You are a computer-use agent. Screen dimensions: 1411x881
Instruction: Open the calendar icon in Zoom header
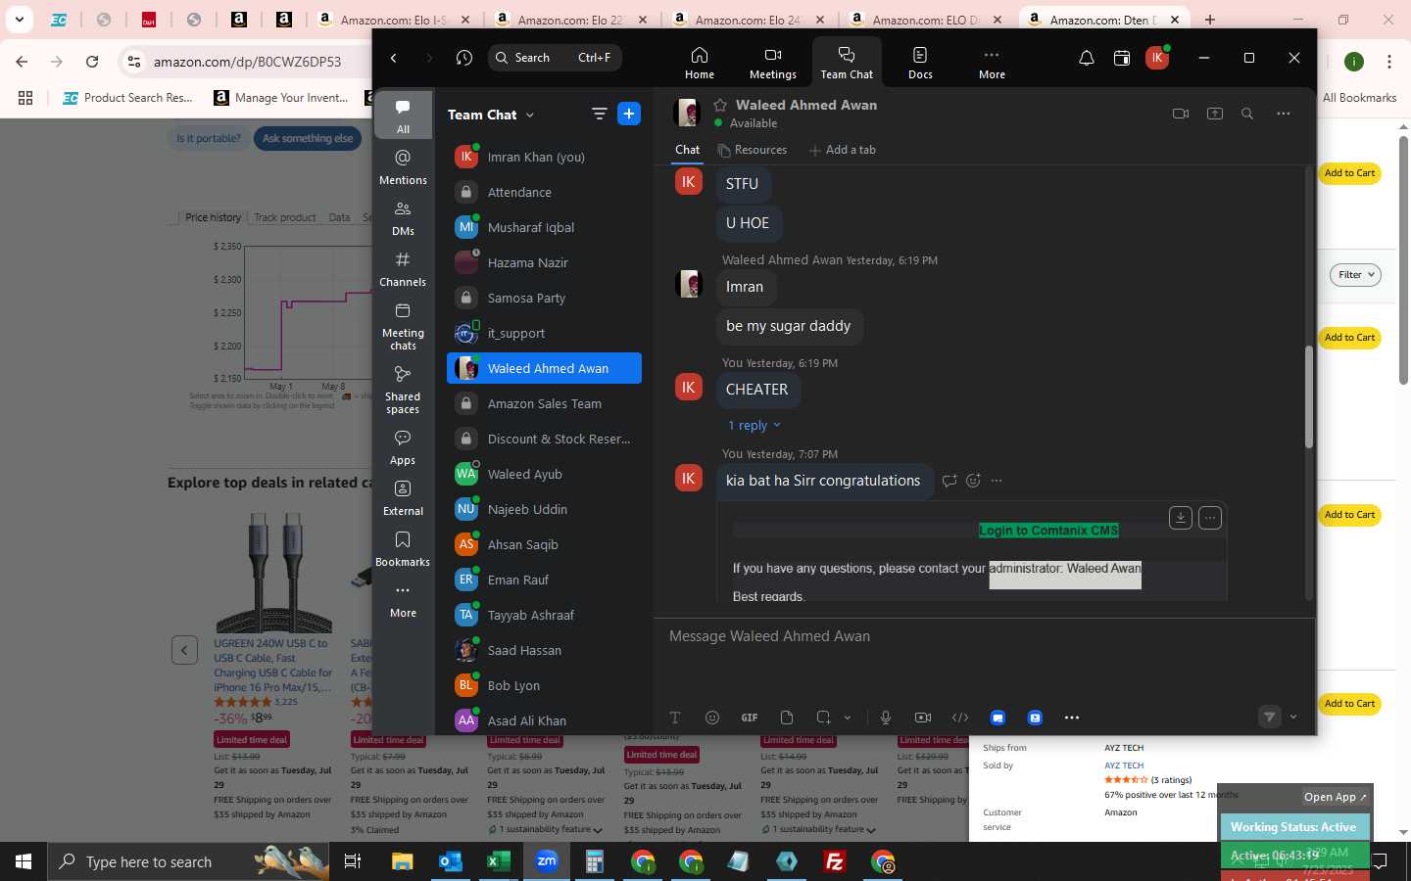click(1122, 58)
